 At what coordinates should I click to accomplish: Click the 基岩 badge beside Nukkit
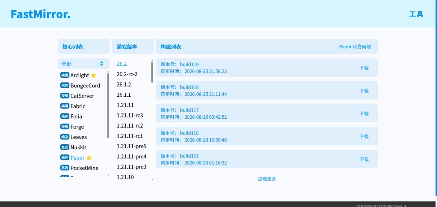(x=65, y=147)
